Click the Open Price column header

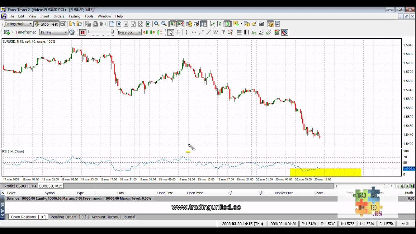pos(195,193)
